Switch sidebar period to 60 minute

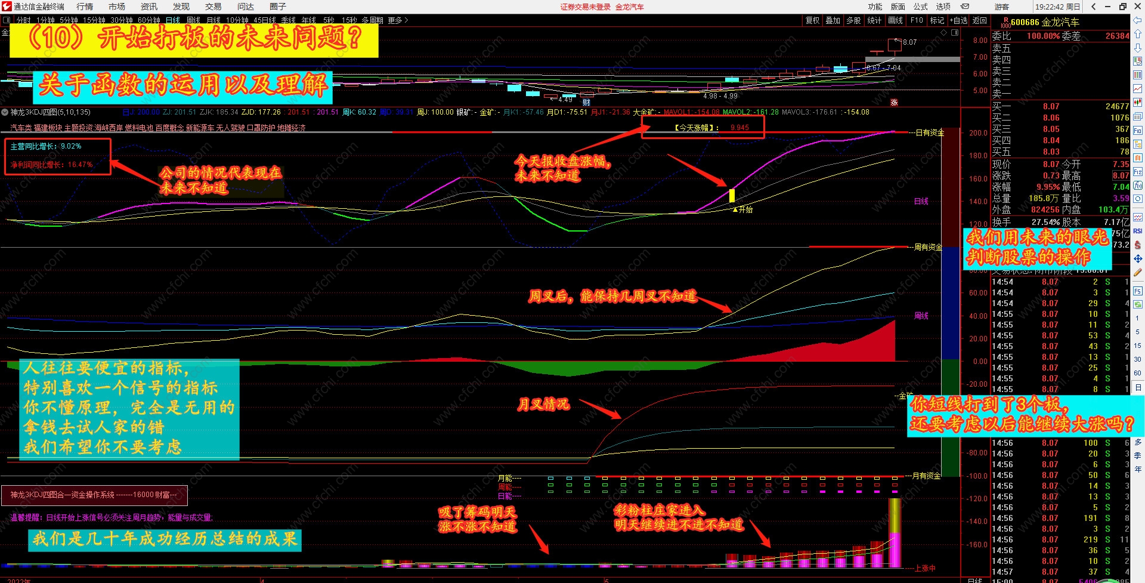coord(1137,373)
